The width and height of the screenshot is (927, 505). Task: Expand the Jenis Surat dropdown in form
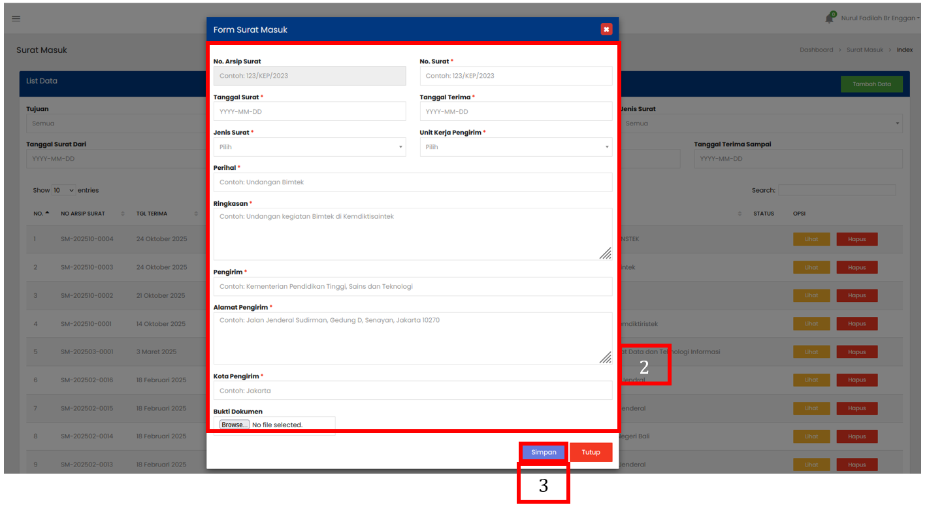(x=309, y=147)
